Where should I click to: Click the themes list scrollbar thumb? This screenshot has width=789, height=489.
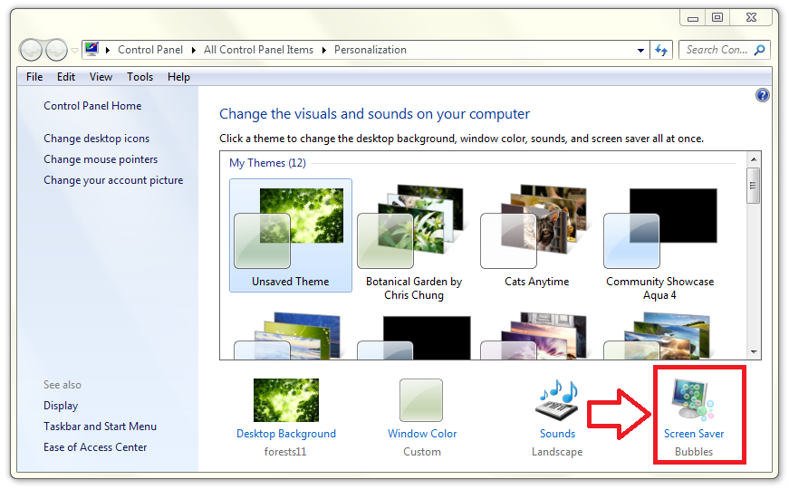pos(754,186)
